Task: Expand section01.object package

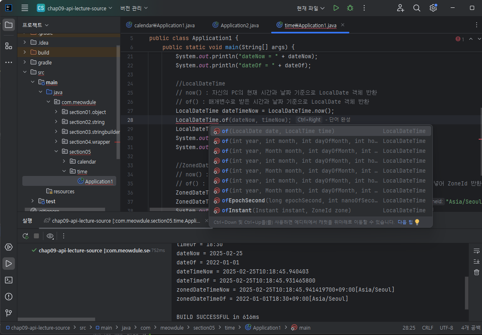Action: click(56, 112)
